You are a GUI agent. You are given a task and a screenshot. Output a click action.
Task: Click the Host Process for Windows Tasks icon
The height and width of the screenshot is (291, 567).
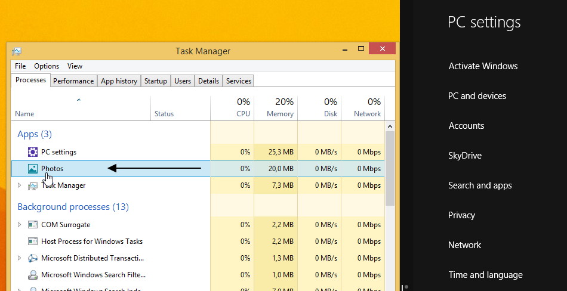[x=33, y=241]
